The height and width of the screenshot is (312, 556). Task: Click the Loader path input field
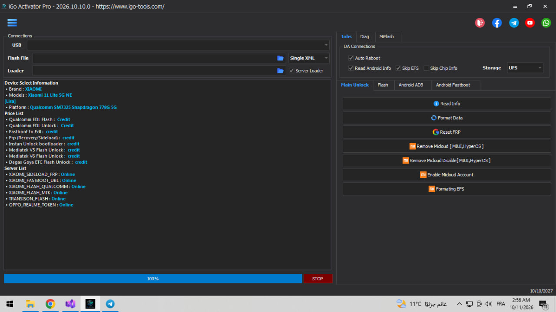pyautogui.click(x=154, y=71)
